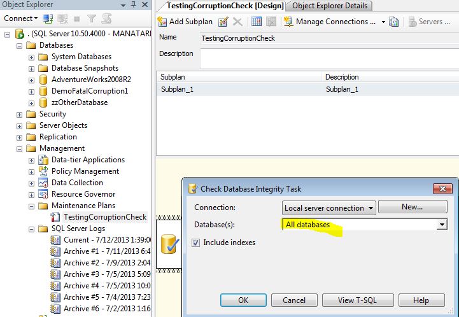Screen dimensions: 459x317
Task: Click Subplan Schedule calendar icon
Action: 257,22
